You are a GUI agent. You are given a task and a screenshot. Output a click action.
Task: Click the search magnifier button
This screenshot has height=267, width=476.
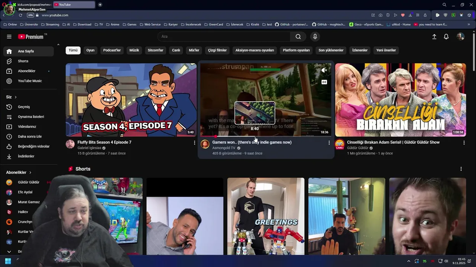pos(298,37)
